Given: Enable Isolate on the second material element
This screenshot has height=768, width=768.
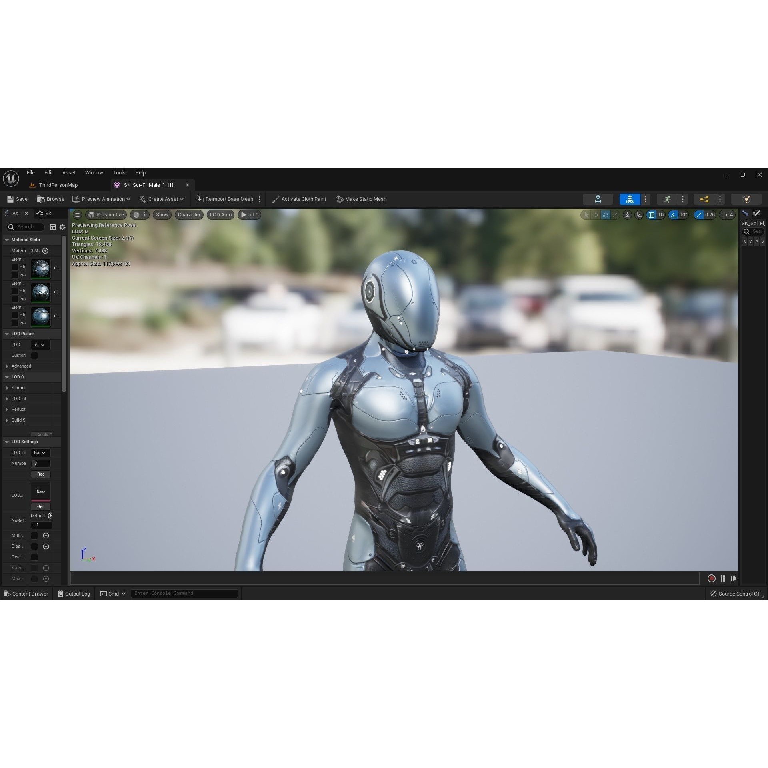Looking at the screenshot, I should (15, 299).
